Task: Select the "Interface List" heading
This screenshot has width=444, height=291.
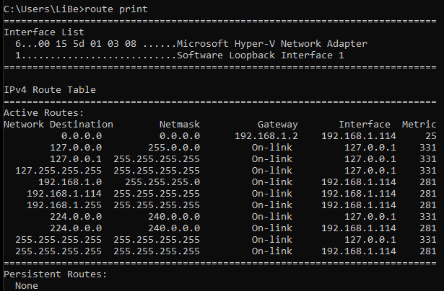Action: pyautogui.click(x=44, y=32)
